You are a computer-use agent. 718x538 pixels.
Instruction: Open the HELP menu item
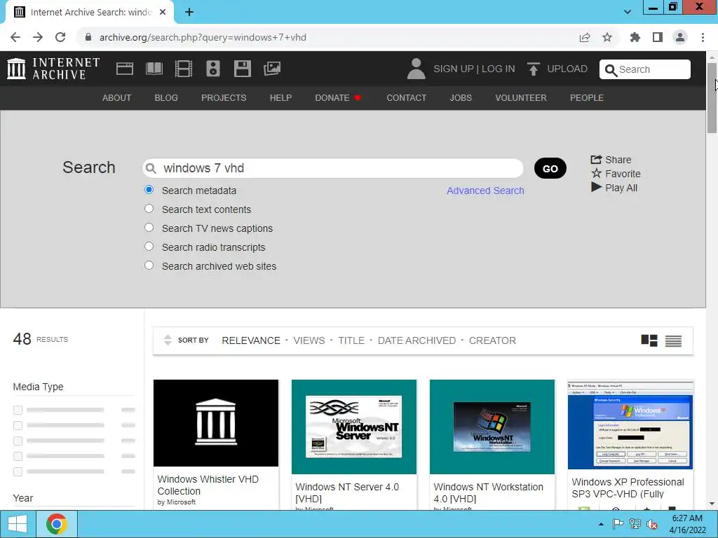280,97
